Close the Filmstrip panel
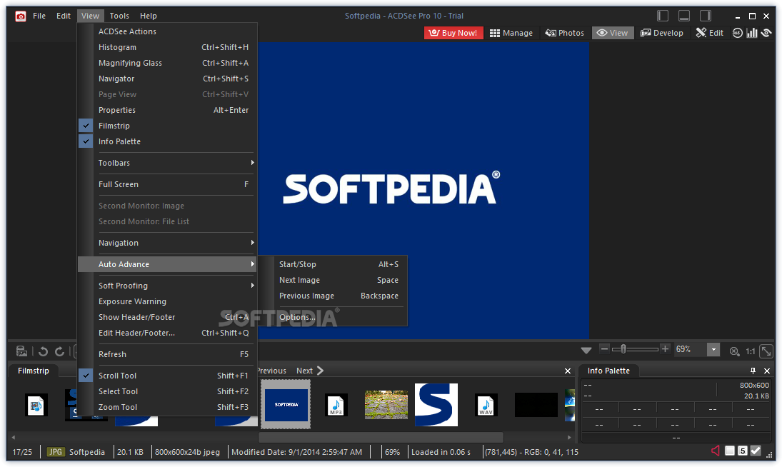 568,371
